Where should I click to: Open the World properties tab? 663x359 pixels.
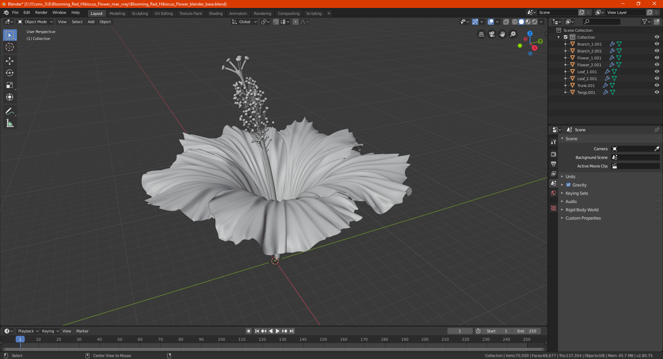554,193
